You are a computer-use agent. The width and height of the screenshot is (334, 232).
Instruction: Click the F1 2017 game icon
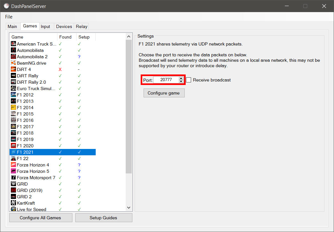pyautogui.click(x=13, y=127)
